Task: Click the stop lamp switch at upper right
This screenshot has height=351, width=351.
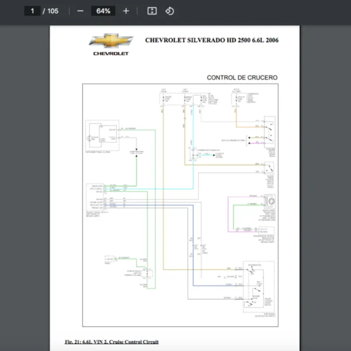Action: 269,132
